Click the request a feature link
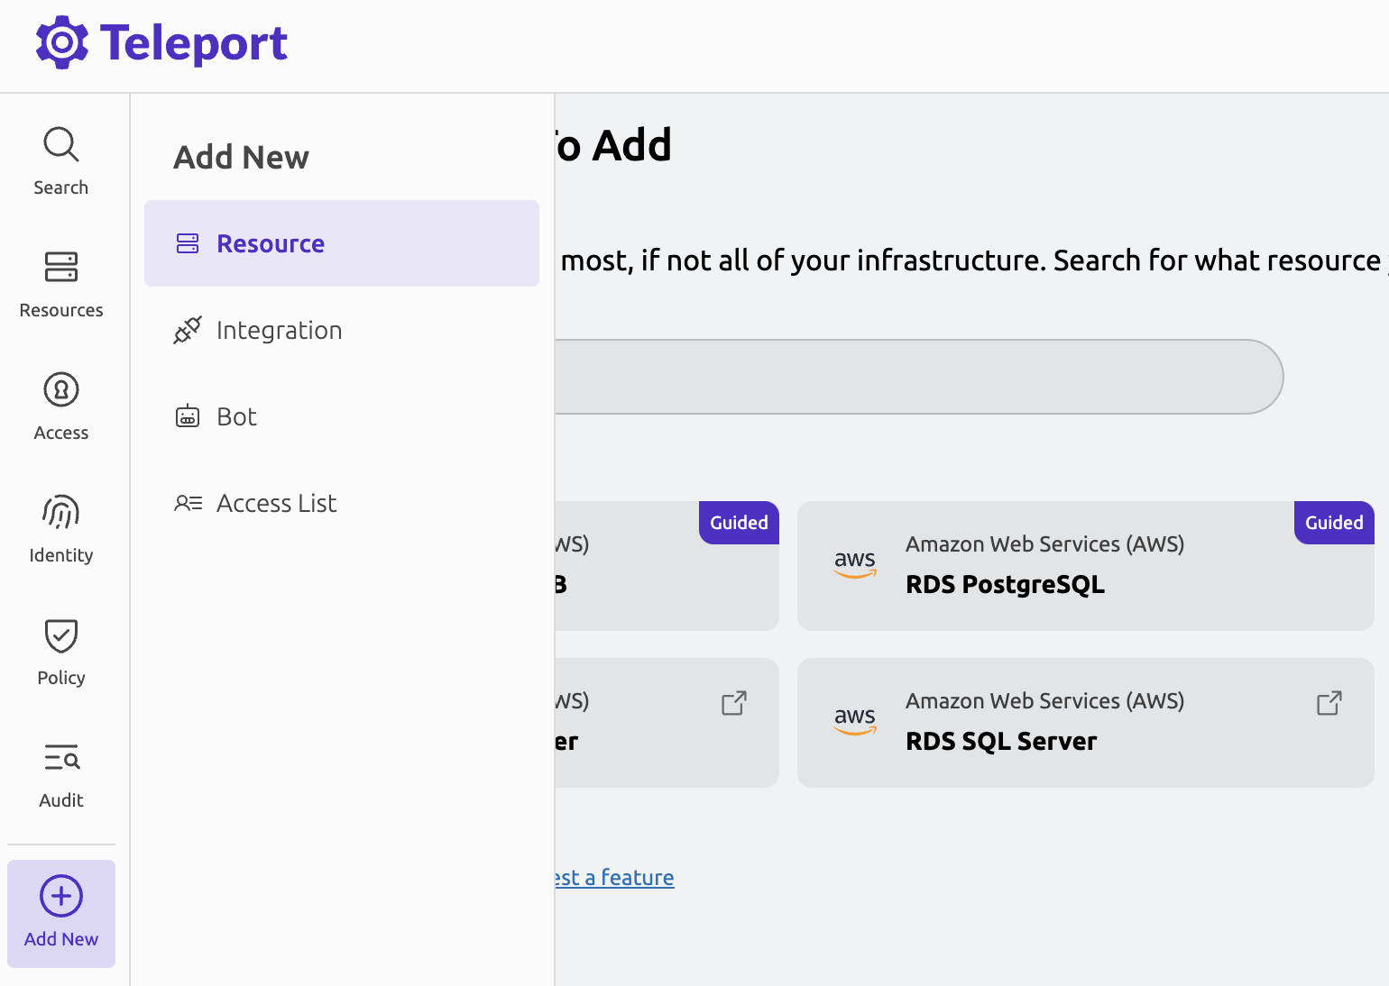1389x986 pixels. [x=613, y=876]
